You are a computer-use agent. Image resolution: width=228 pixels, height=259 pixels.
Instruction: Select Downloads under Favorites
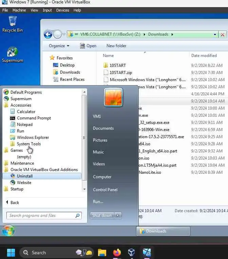point(66,72)
